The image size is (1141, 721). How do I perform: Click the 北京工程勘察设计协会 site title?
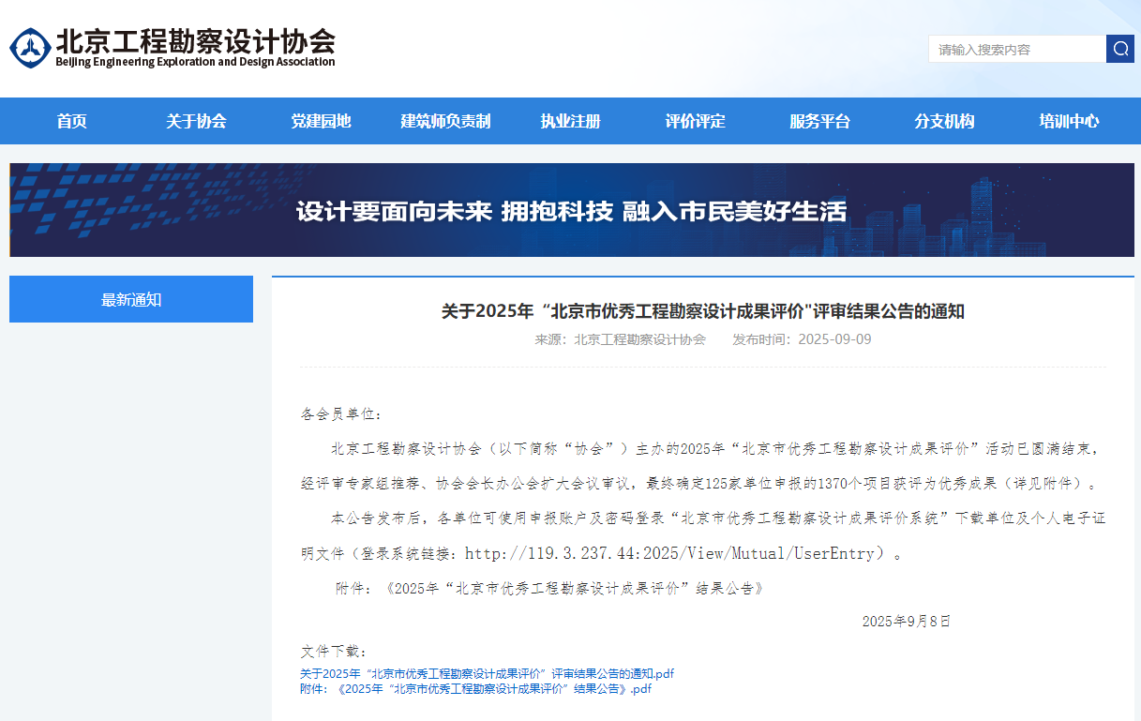[195, 40]
